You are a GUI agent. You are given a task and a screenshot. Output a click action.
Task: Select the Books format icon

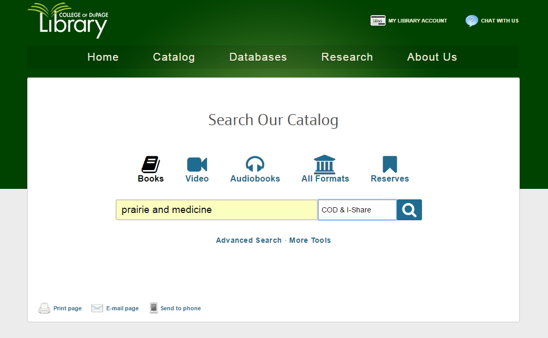pos(151,165)
